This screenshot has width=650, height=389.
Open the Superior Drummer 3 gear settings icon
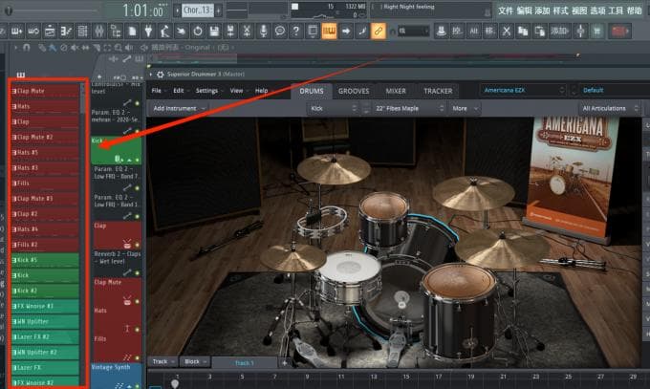[x=160, y=75]
